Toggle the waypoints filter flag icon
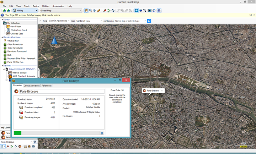256x154 pixels. click(x=8, y=146)
